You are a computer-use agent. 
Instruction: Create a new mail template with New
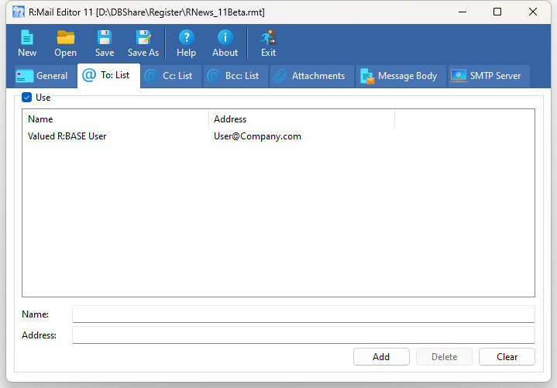27,43
